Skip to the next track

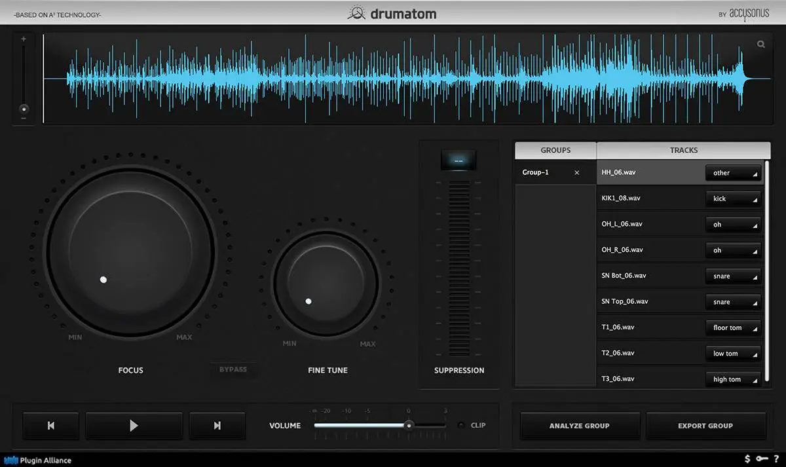[217, 426]
